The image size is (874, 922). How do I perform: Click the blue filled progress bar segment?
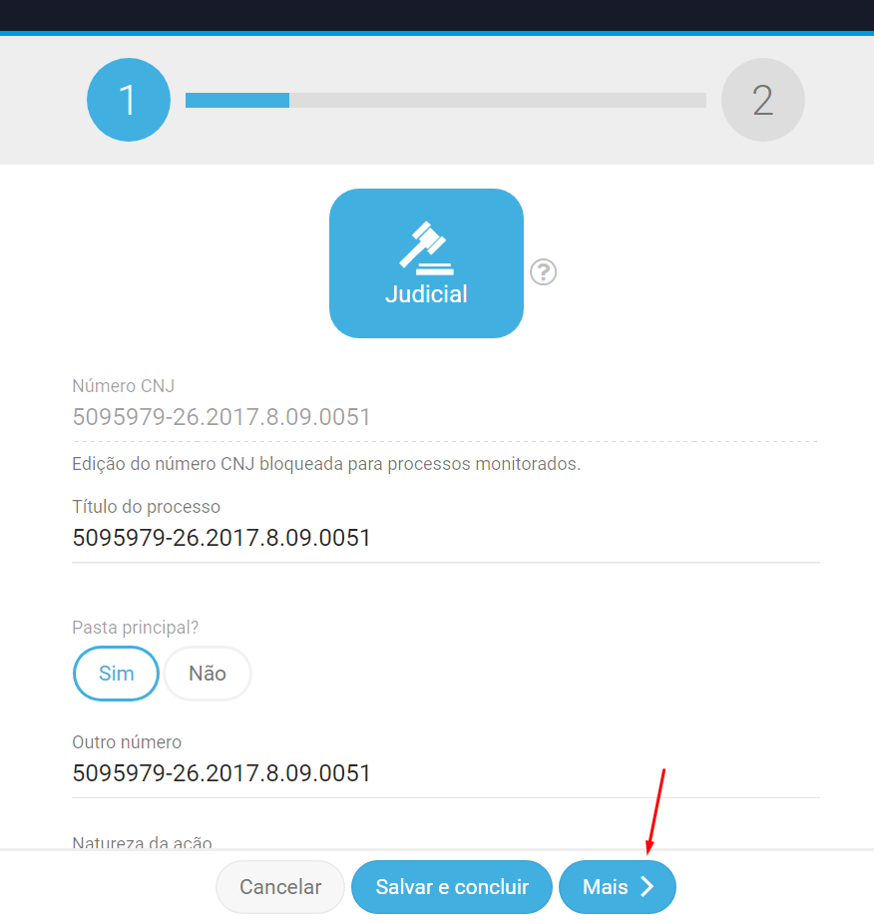pos(237,101)
